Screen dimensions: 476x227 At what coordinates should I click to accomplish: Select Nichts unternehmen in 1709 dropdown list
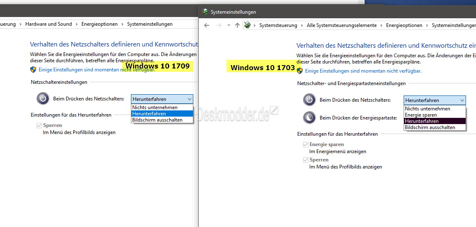[x=162, y=107]
